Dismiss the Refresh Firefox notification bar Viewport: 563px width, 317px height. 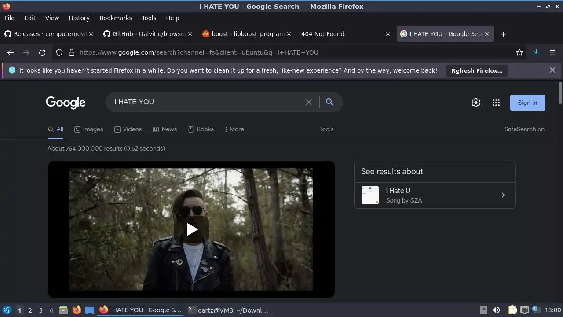tap(552, 70)
